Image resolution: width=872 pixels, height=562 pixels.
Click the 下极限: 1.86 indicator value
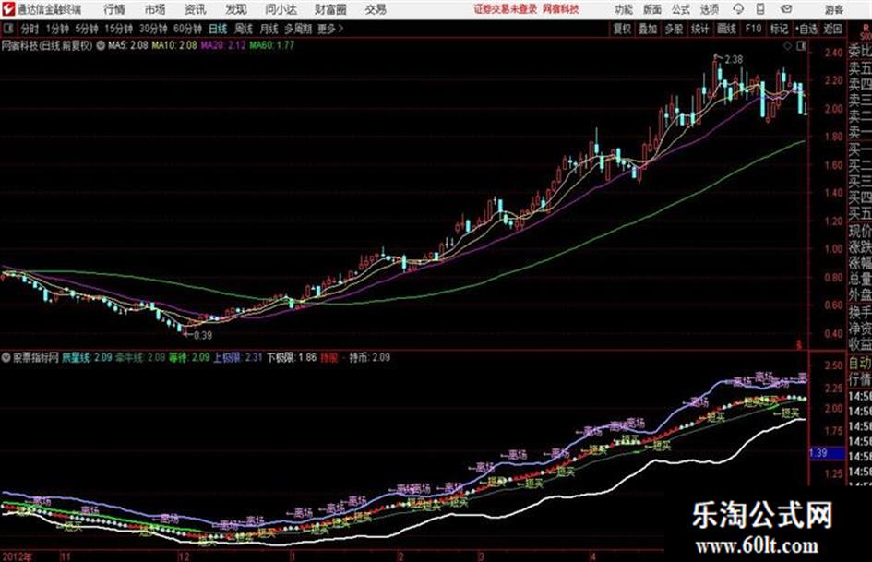coord(292,358)
